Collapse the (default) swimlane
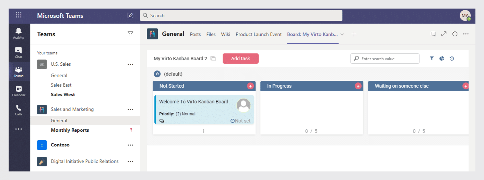 (x=157, y=74)
